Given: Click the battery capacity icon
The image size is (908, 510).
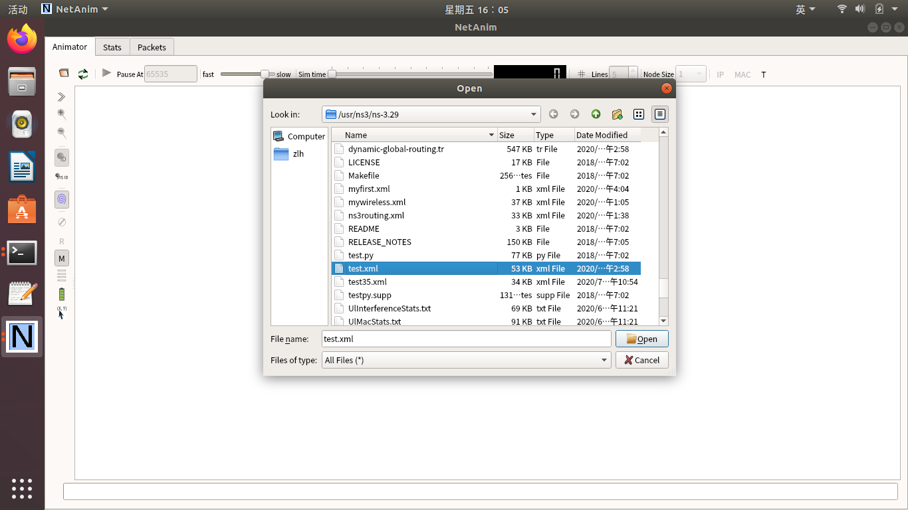Looking at the screenshot, I should point(62,294).
